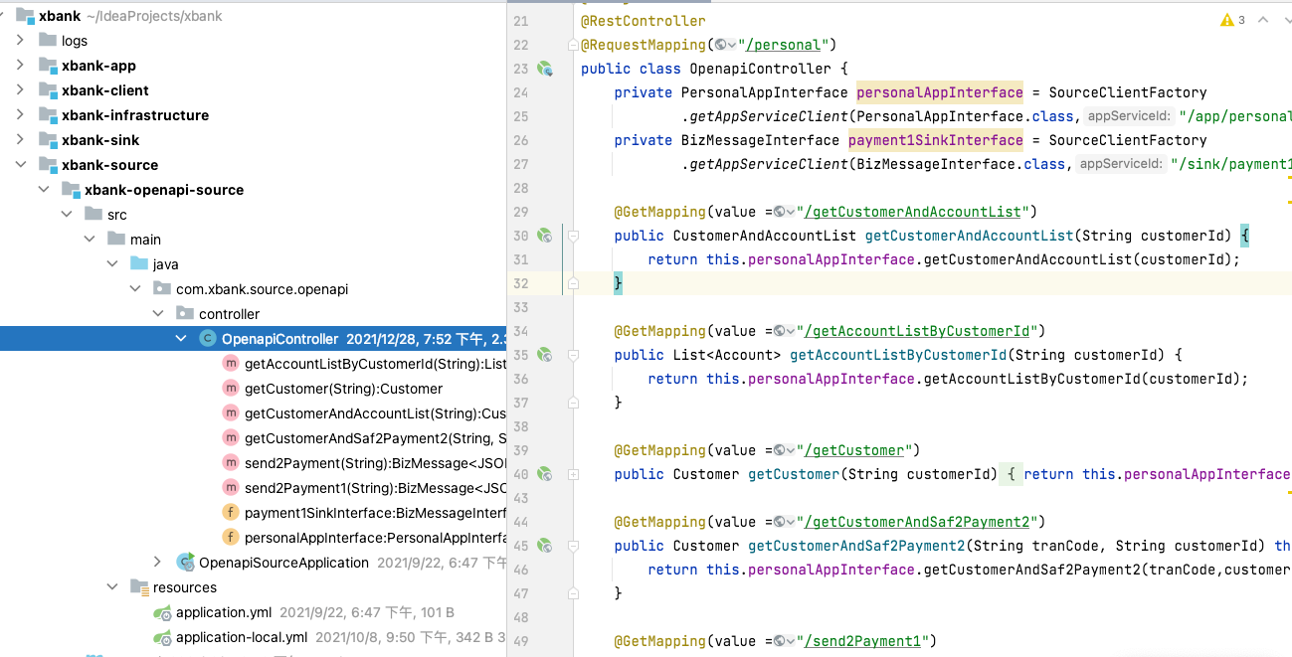Click the Spring bean gutter icon on line 23
Image resolution: width=1292 pixels, height=657 pixels.
pyautogui.click(x=544, y=69)
